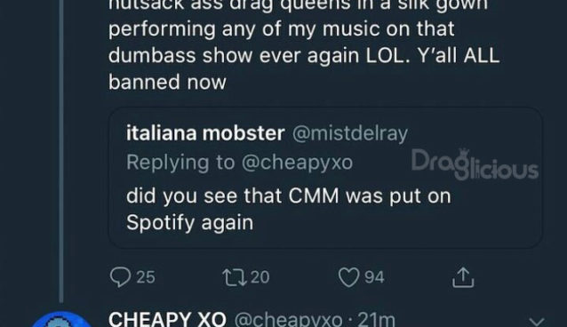Open the share upload icon

[x=463, y=277]
